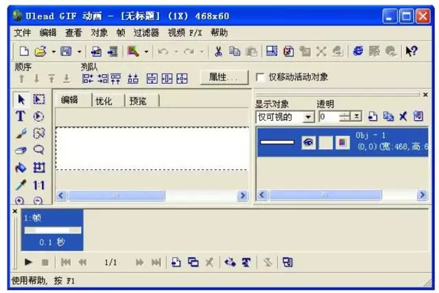Create a new animation file
The image size is (439, 293).
[x=24, y=51]
